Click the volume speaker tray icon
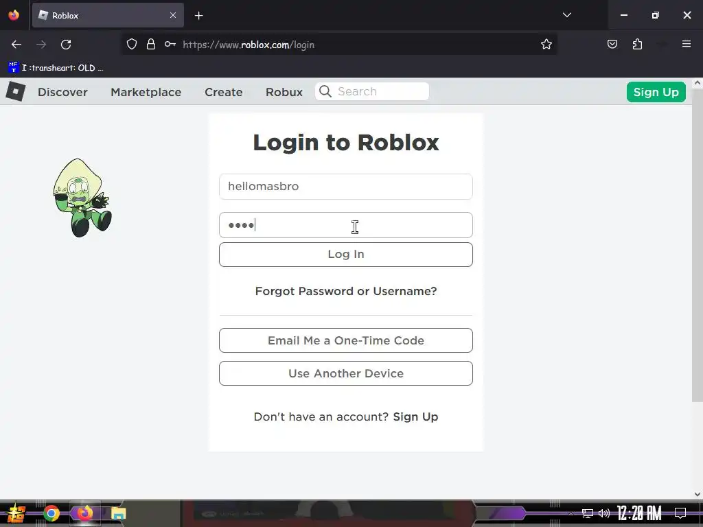The width and height of the screenshot is (703, 527). pos(604,513)
